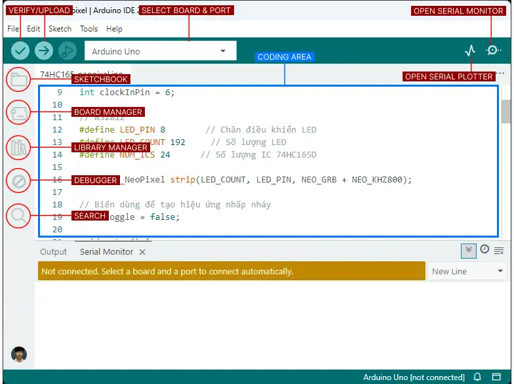Screen dimensions: 514x384
Task: Toggle autoscroll in the Serial Monitor
Action: [468, 251]
